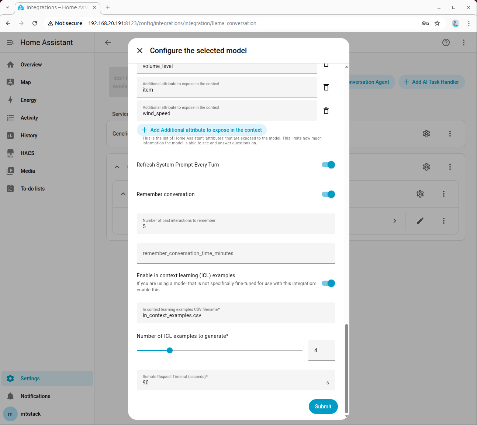
Task: Bookmark this page with the star icon
Action: click(x=437, y=23)
